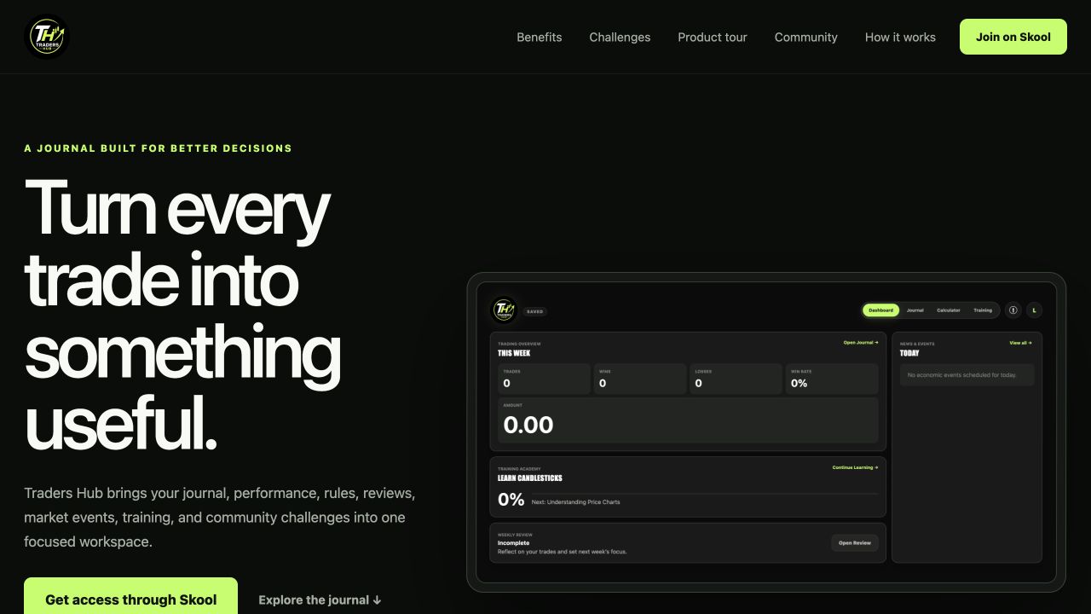Click Get access through Skool button
Image resolution: width=1091 pixels, height=614 pixels.
click(131, 600)
